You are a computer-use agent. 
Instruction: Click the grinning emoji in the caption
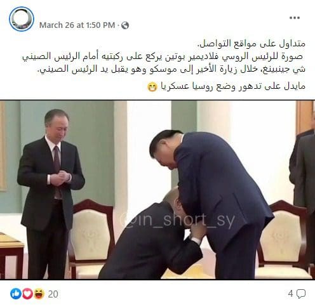[152, 87]
